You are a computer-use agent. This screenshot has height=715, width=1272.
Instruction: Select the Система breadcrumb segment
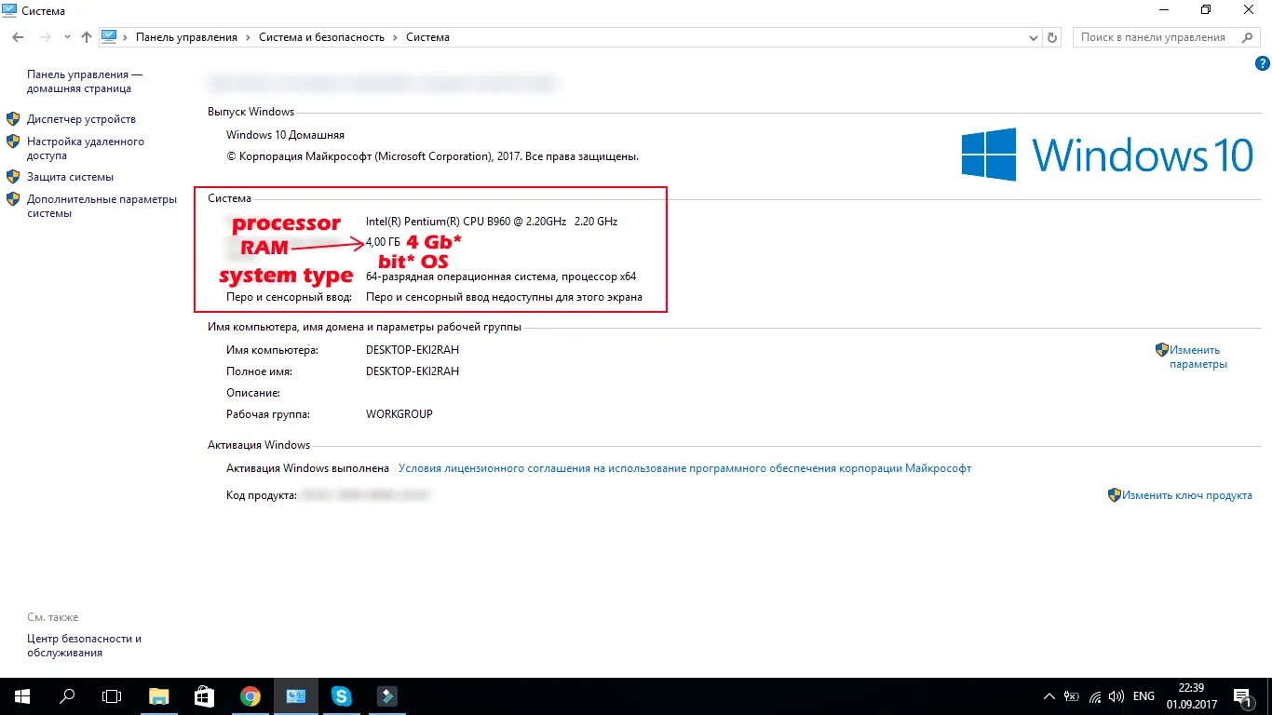coord(427,37)
